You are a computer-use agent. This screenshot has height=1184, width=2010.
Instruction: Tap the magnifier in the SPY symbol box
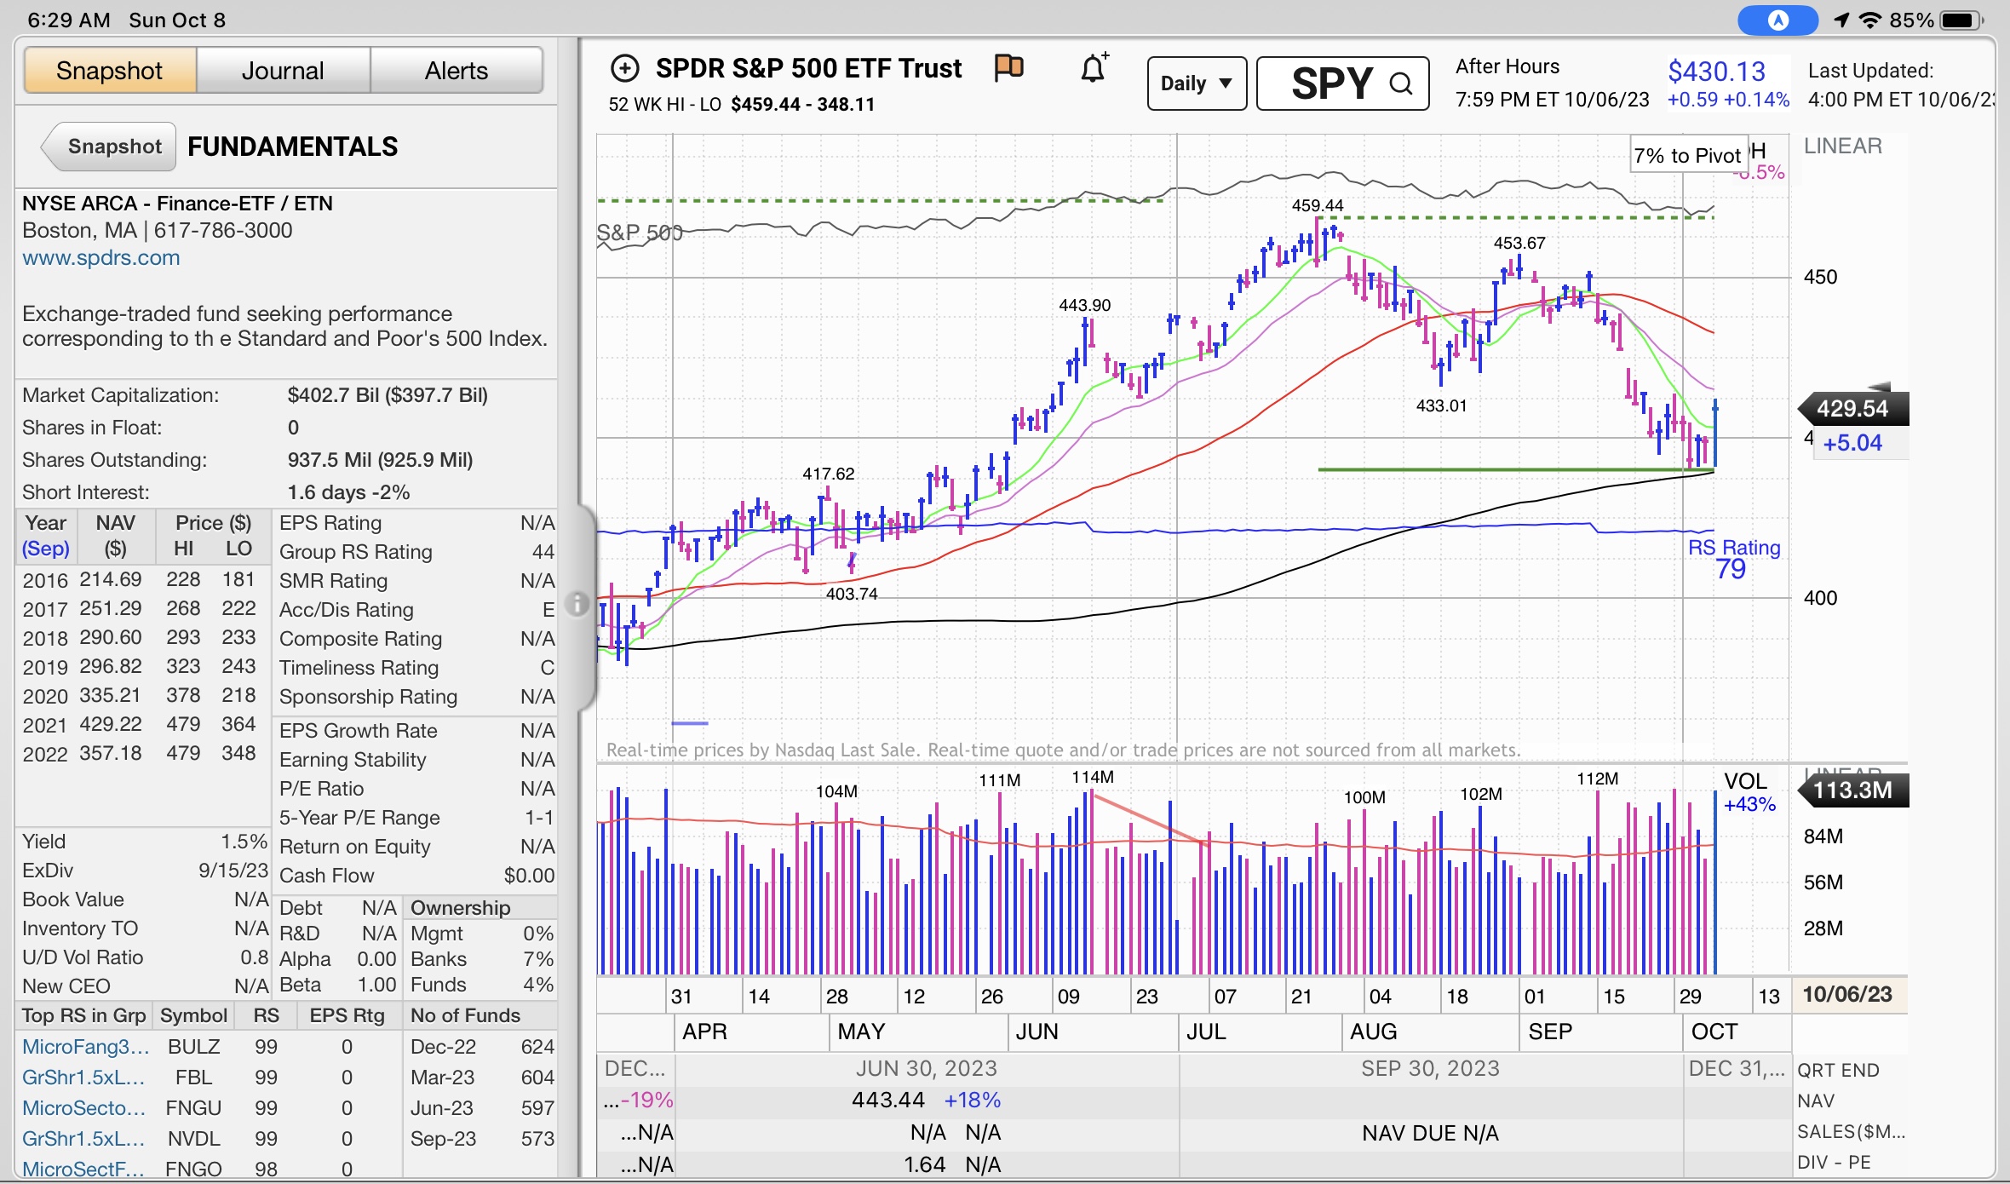point(1401,83)
